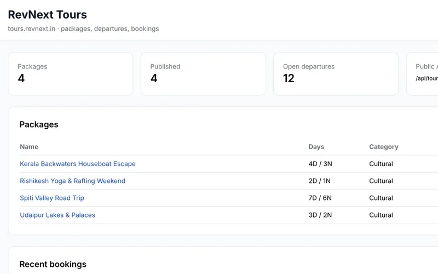Open Udaipur Lakes & Palaces package

pos(57,215)
